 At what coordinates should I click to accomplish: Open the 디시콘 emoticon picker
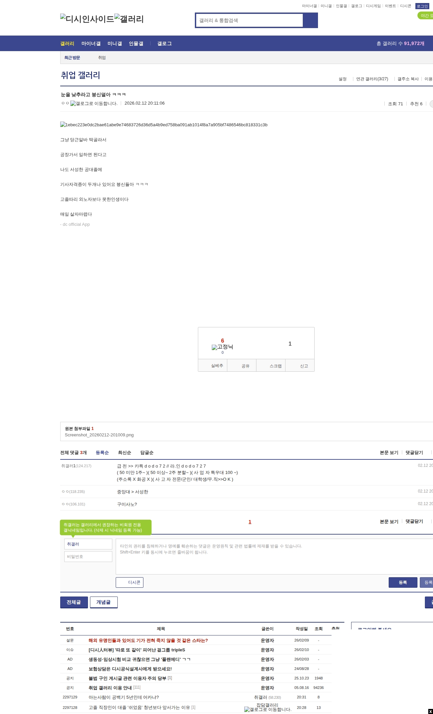click(x=130, y=582)
